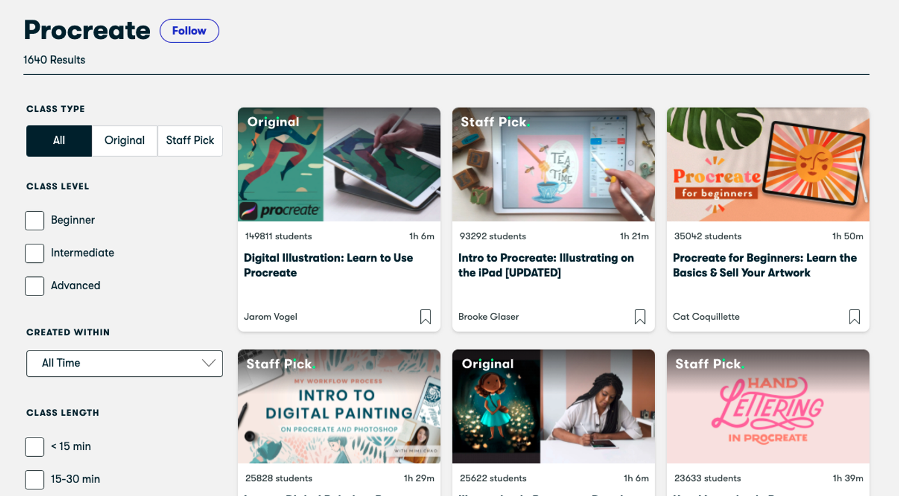899x496 pixels.
Task: Switch to the Original class type tab
Action: click(x=124, y=140)
